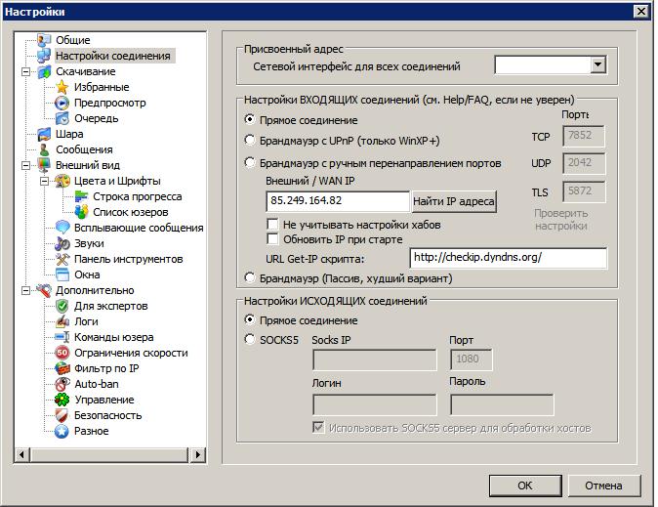Click the Команды юзера icon
Viewport: 658px width, 507px height.
coord(62,337)
